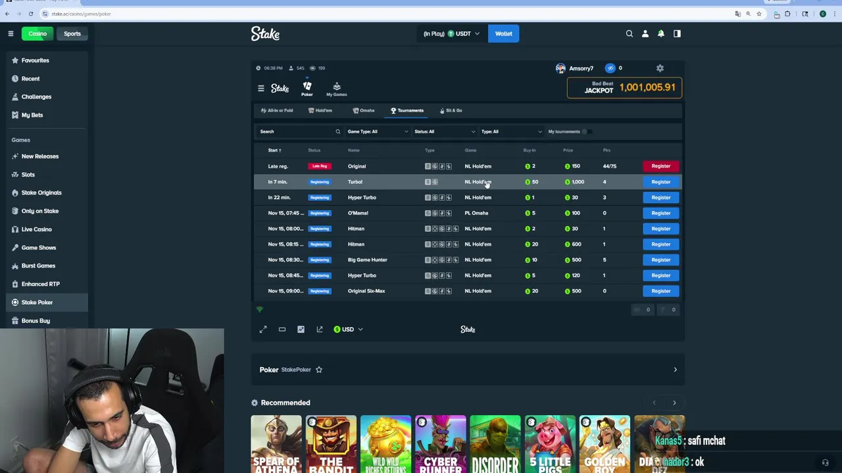Screen dimensions: 842x473
Task: Click the search magnifier in the tournament filter
Action: [x=338, y=131]
